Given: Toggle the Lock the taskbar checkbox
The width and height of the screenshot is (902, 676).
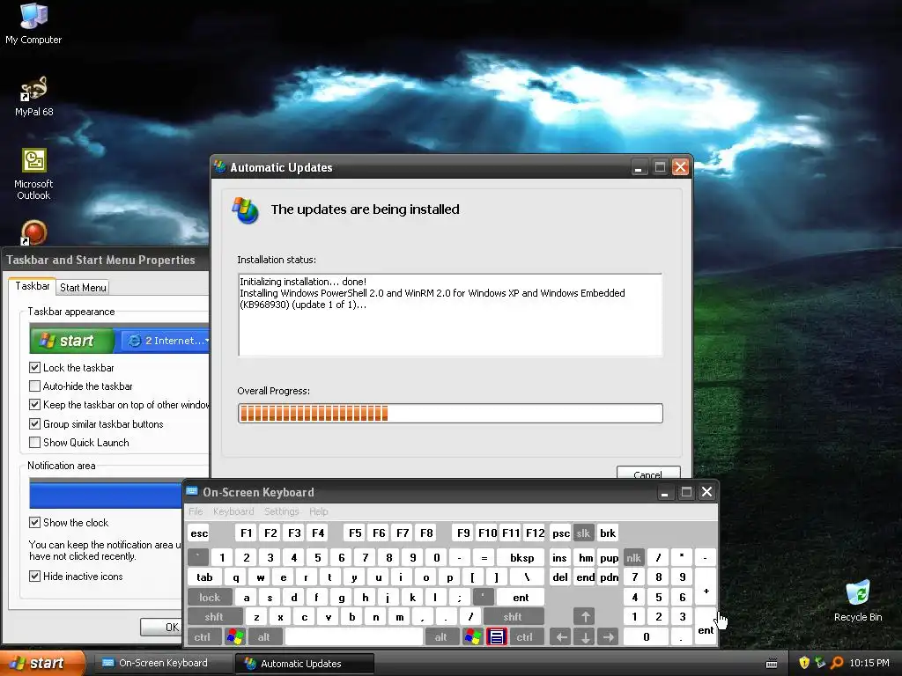Looking at the screenshot, I should tap(34, 367).
